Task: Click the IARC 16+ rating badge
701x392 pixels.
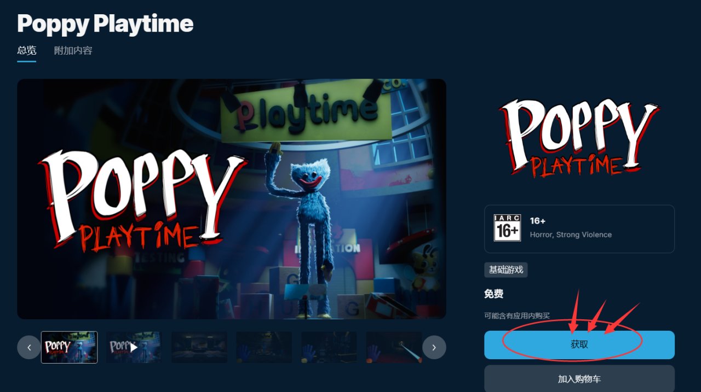Action: click(x=507, y=228)
